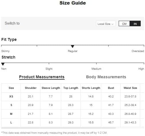Viewport: 145px width, 136px height.
Task: Select the S size row
Action: tap(73, 105)
